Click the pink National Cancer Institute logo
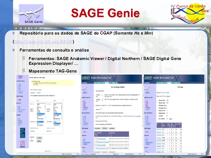The height and width of the screenshot is (158, 211). 23,144
